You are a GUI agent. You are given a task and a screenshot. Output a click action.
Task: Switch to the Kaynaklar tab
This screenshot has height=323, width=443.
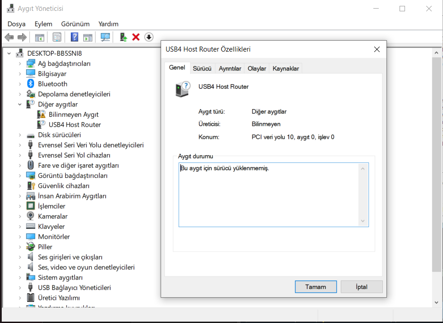tap(286, 69)
